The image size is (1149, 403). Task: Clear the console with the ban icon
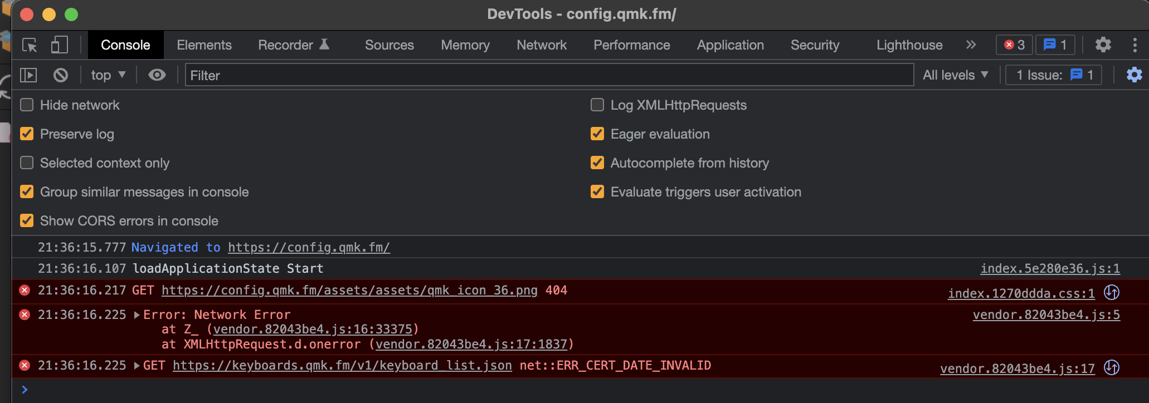(x=61, y=75)
